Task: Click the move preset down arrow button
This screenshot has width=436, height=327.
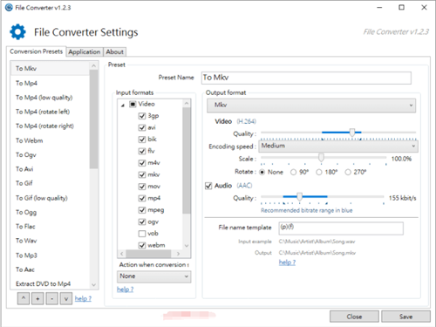Action: tap(66, 298)
